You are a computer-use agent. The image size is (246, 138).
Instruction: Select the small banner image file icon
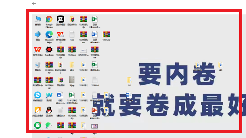[83, 50]
